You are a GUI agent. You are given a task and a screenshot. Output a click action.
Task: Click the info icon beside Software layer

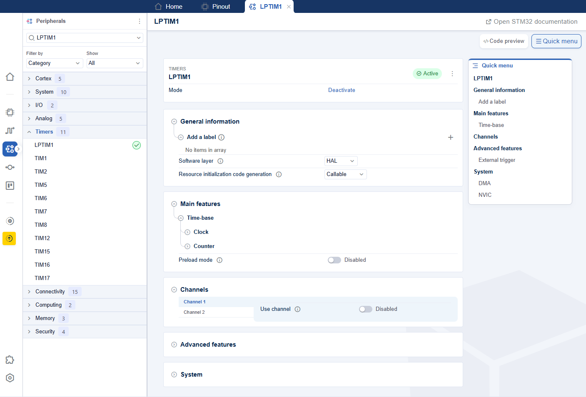click(221, 161)
